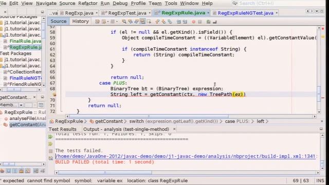329x185 pixels.
Task: Shift line left toolbar icon
Action: click(x=178, y=22)
